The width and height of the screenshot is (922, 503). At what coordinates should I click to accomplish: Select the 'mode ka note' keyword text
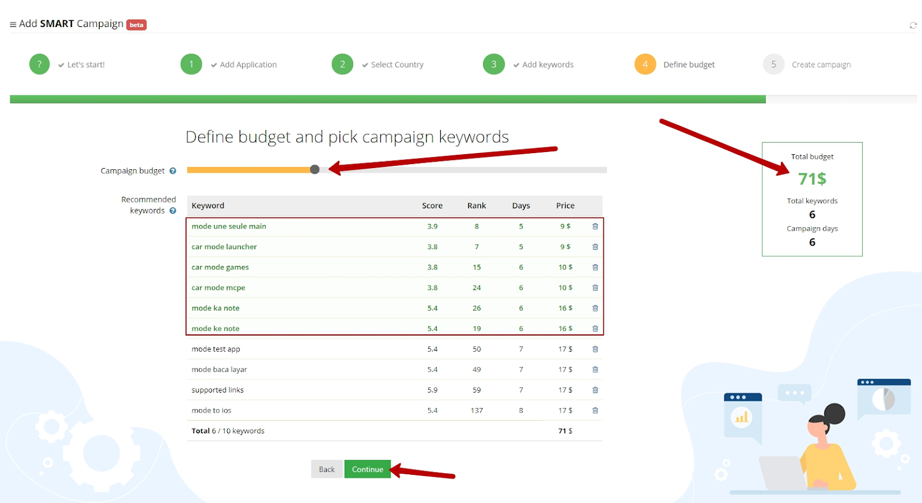216,308
